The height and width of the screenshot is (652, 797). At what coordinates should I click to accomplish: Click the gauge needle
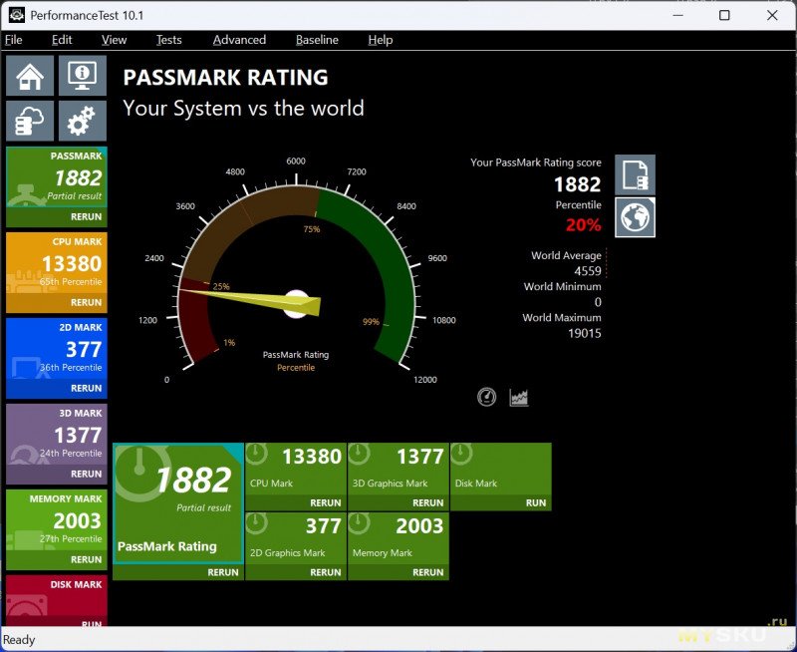pos(250,298)
